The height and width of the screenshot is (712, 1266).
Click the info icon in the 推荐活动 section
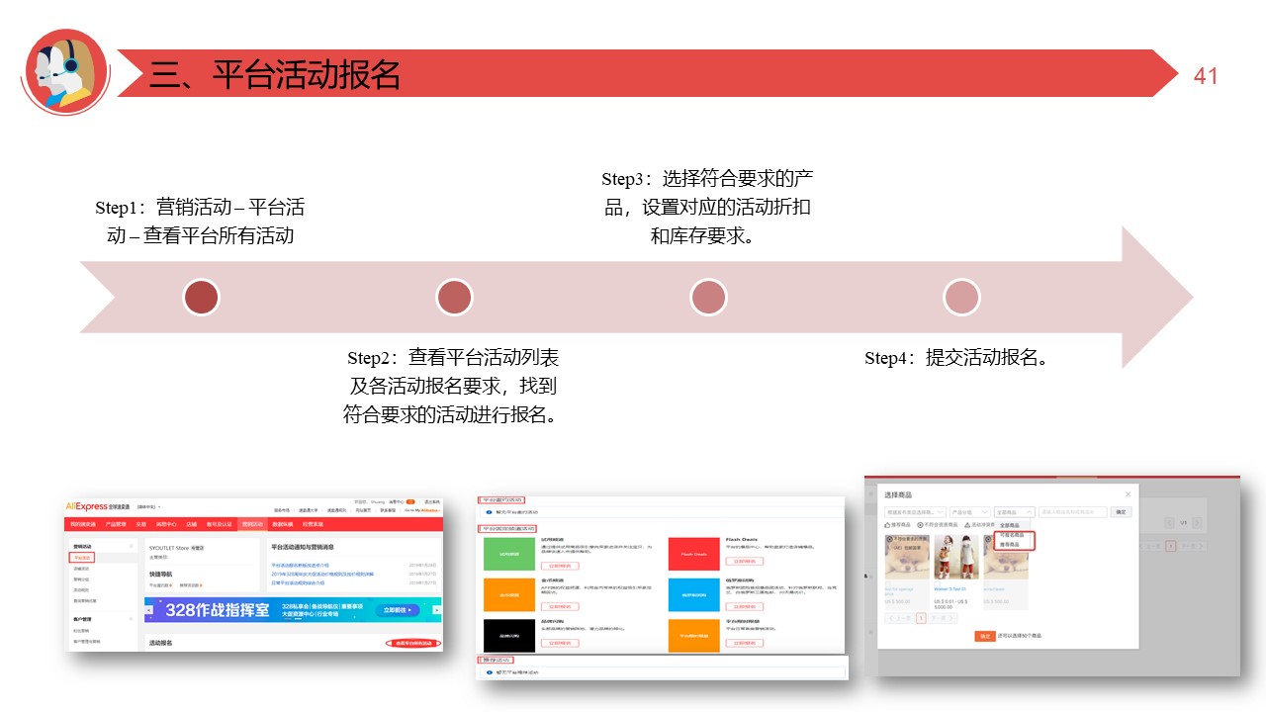489,671
